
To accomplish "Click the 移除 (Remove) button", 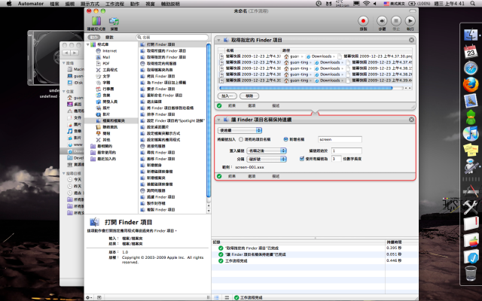I will [x=249, y=96].
